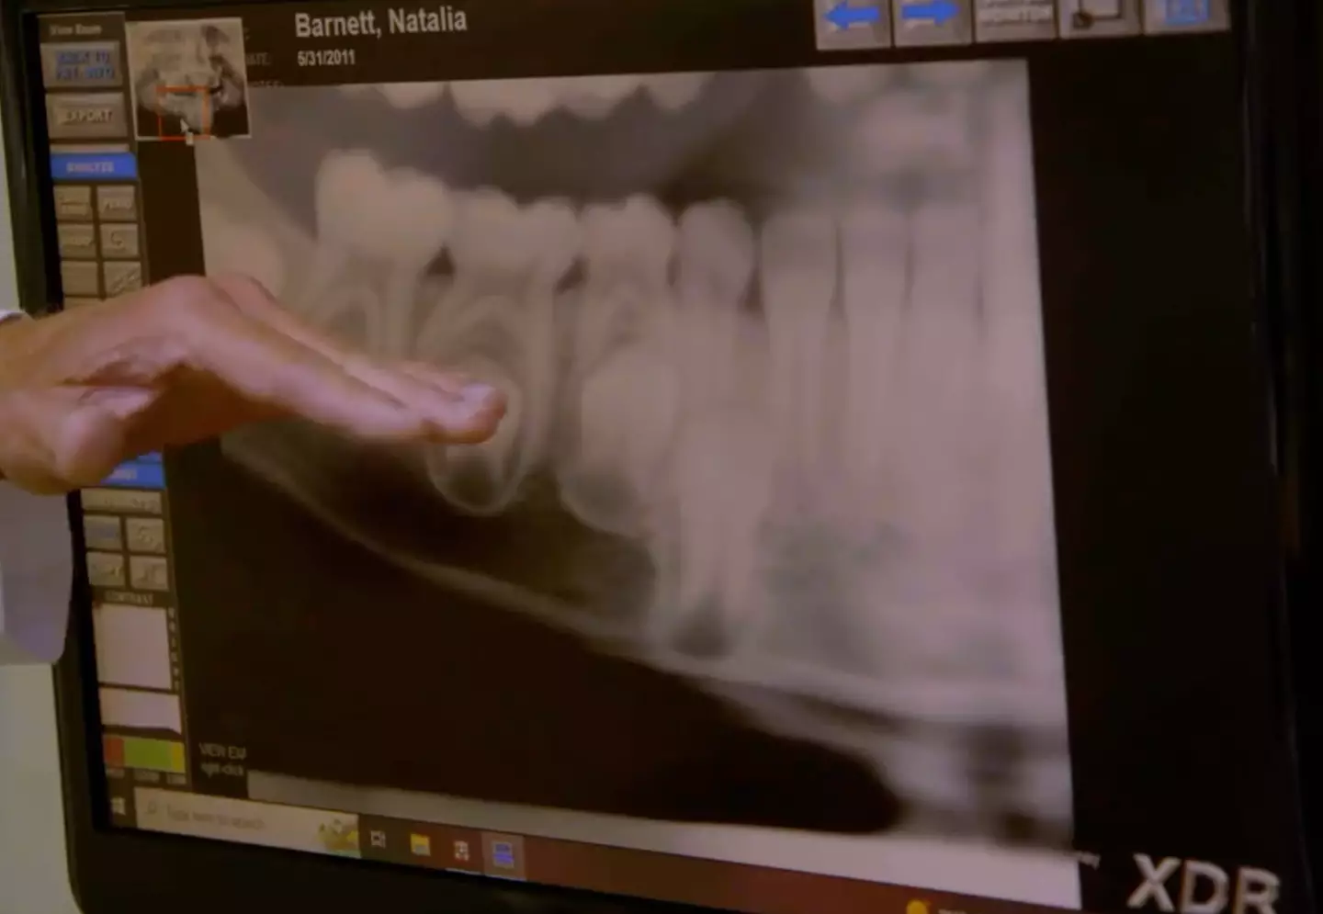1323x914 pixels.
Task: Click the red-green-yellow color bar
Action: point(145,753)
